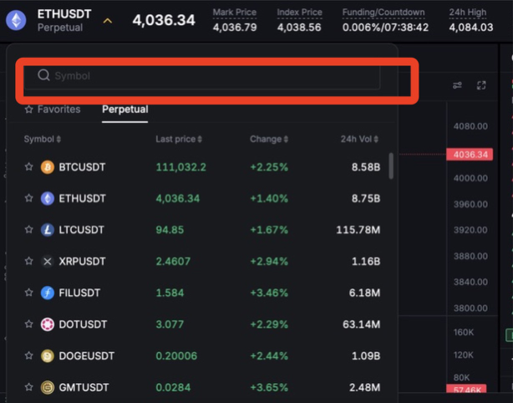
Task: Select the FILUSDT pair name
Action: pos(79,293)
